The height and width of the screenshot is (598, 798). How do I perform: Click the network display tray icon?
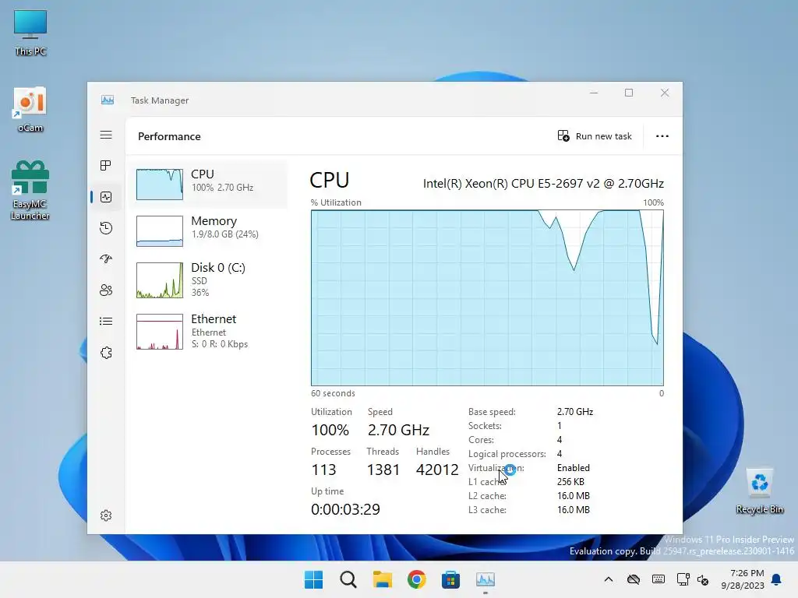[683, 579]
